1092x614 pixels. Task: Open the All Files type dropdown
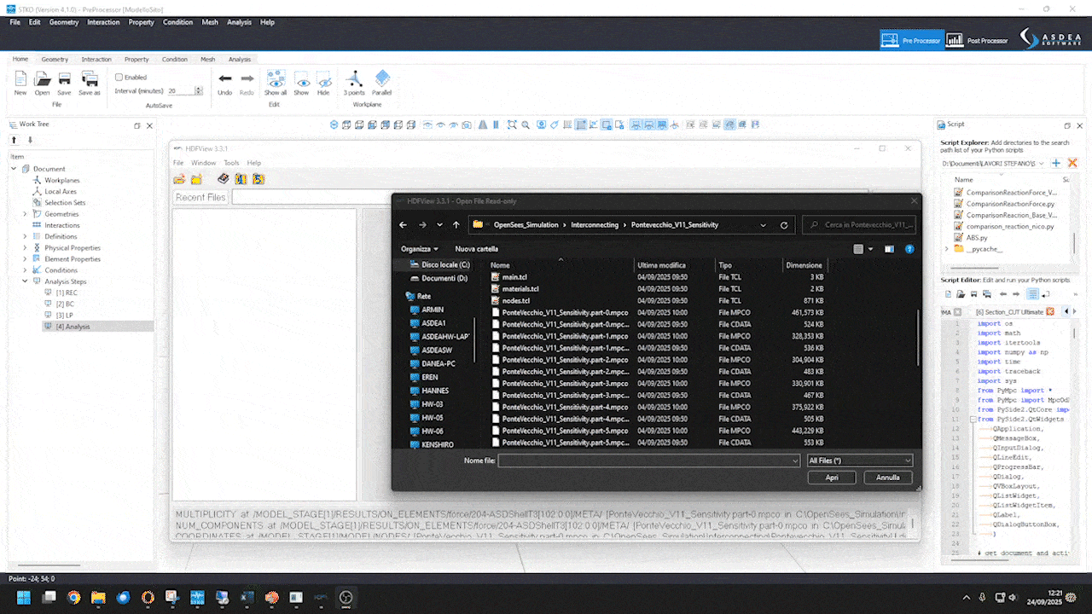pos(860,460)
